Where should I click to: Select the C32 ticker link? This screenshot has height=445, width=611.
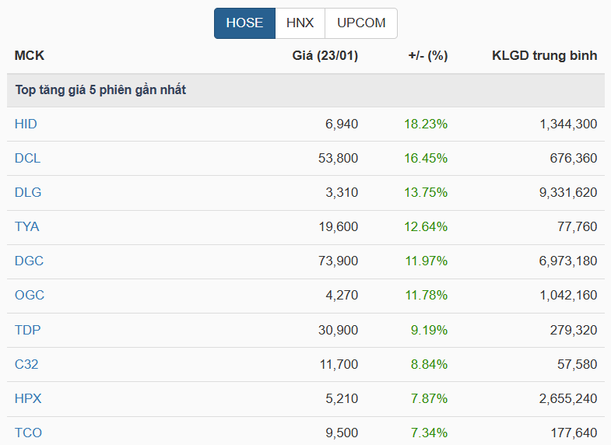pos(26,364)
